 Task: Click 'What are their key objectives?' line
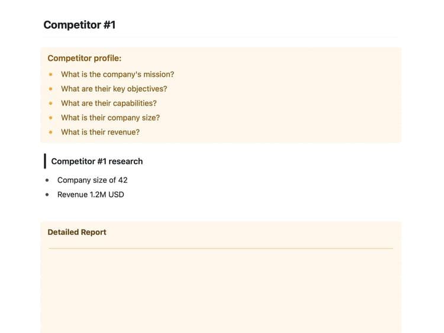point(114,89)
